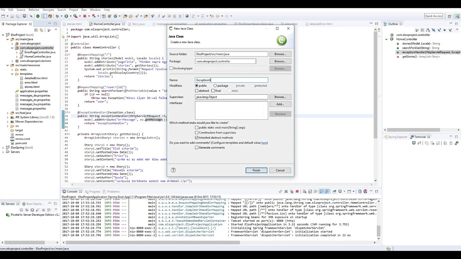461x259 pixels.
Task: Click the green Run button in toolbar
Action: point(66,16)
